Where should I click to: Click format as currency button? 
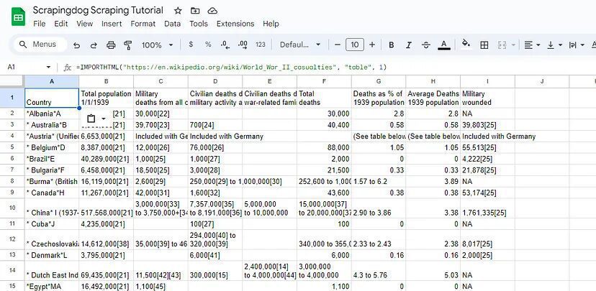191,45
